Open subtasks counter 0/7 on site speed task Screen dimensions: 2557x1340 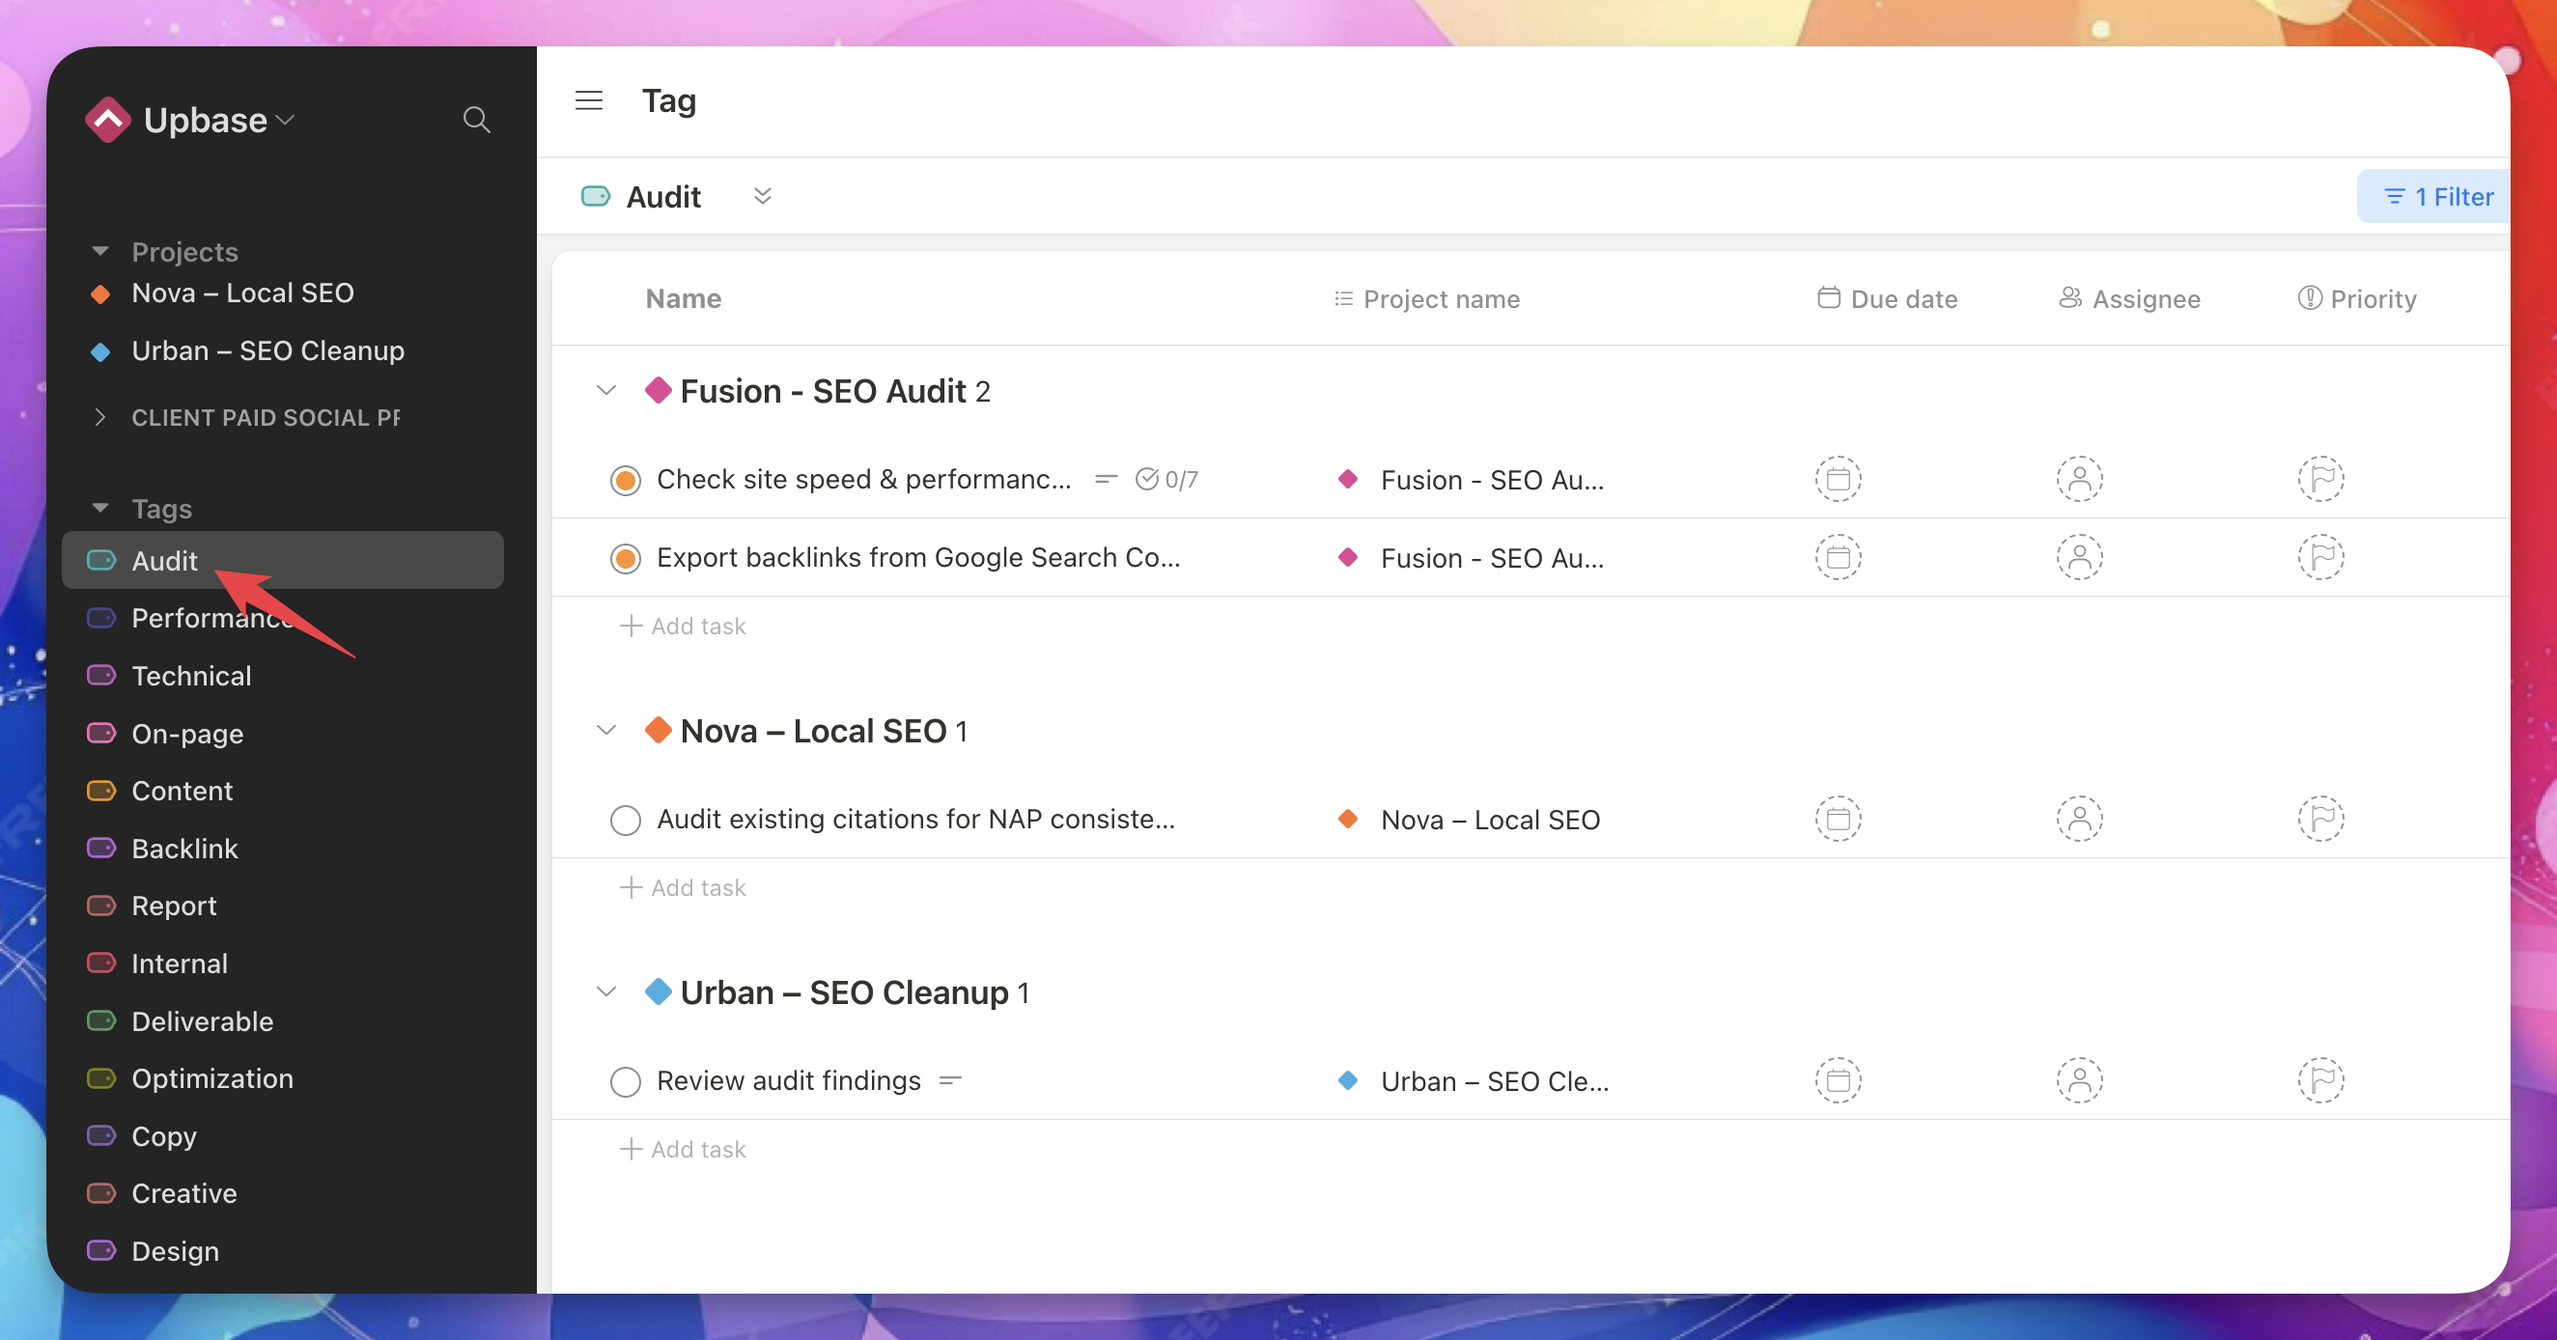[1166, 480]
